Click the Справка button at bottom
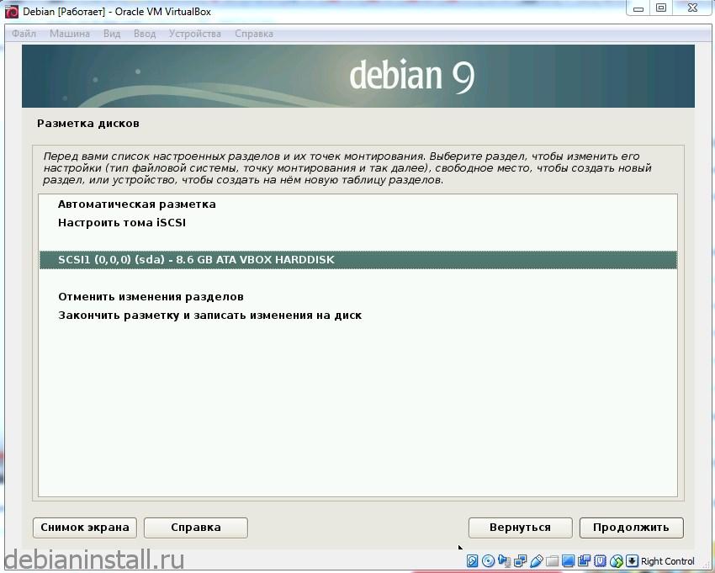This screenshot has width=715, height=573. pos(196,528)
